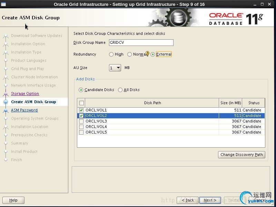Toggle the select-all checkbox in table header
The image size is (276, 207).
click(81, 103)
